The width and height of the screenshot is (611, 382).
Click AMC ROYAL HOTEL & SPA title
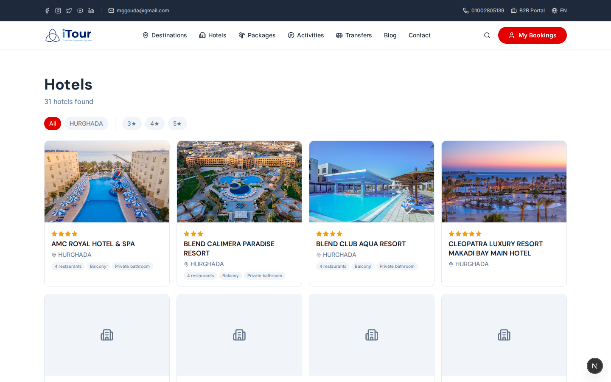(93, 244)
